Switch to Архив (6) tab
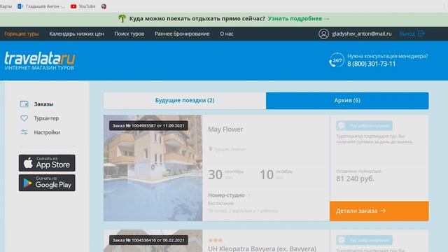This screenshot has height=252, width=448. click(347, 101)
